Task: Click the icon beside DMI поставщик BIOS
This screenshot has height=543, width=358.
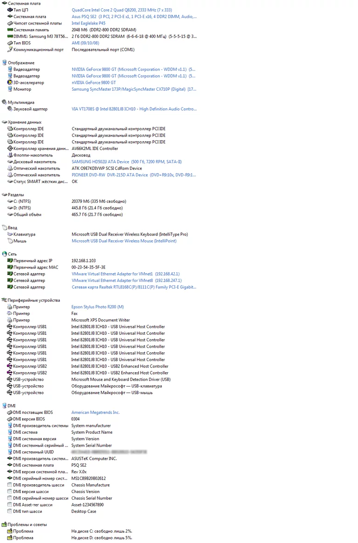Action: 10,412
